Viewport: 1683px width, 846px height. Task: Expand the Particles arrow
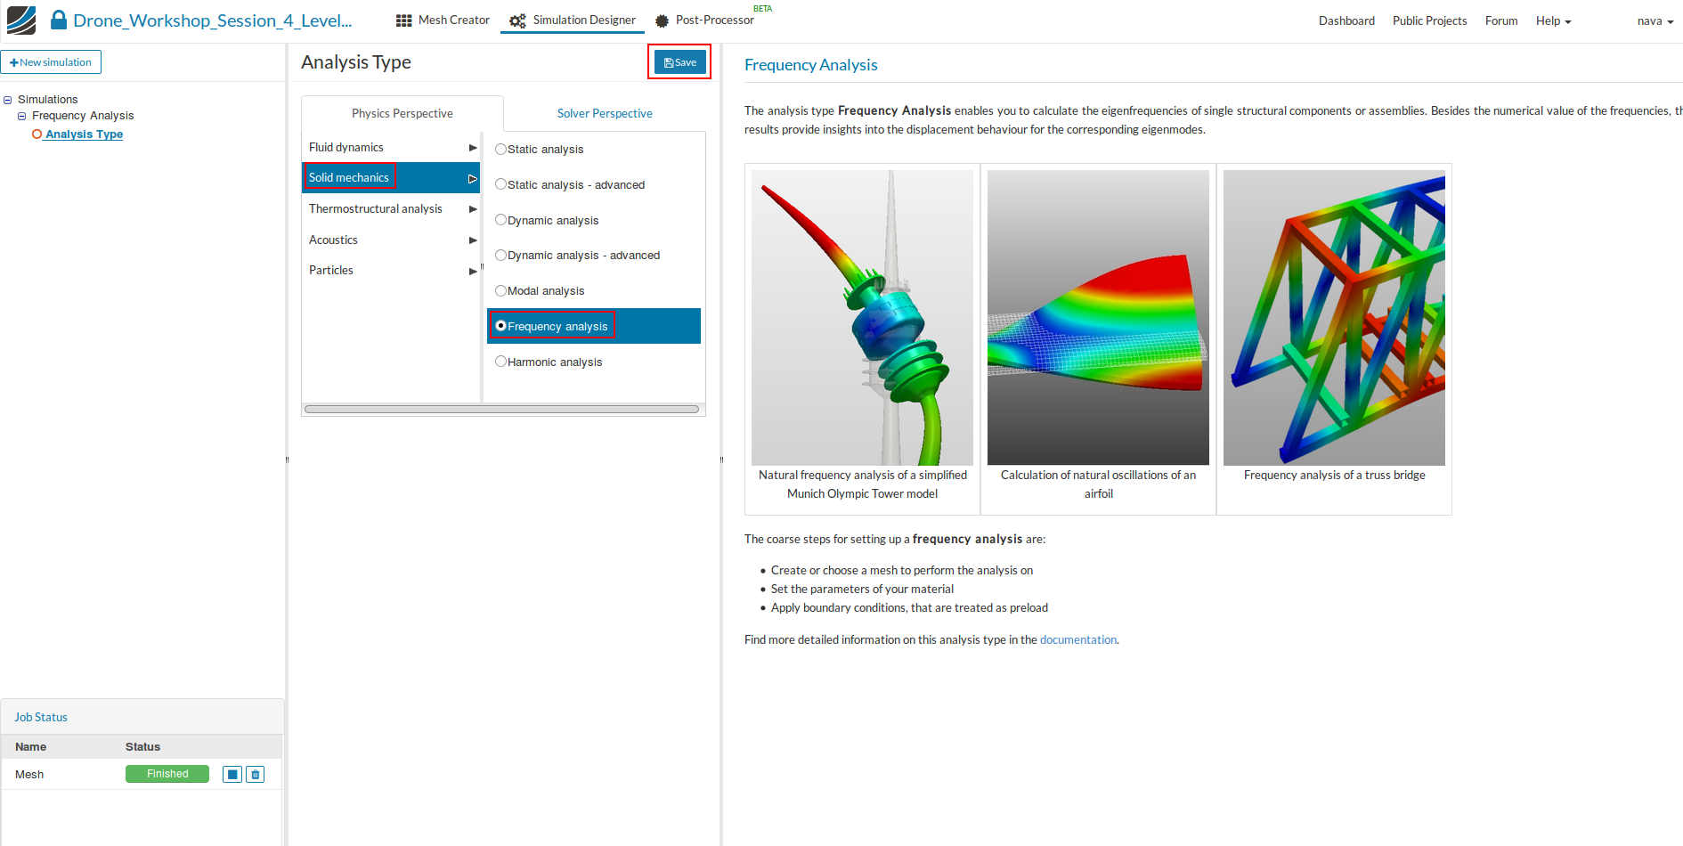tap(473, 271)
